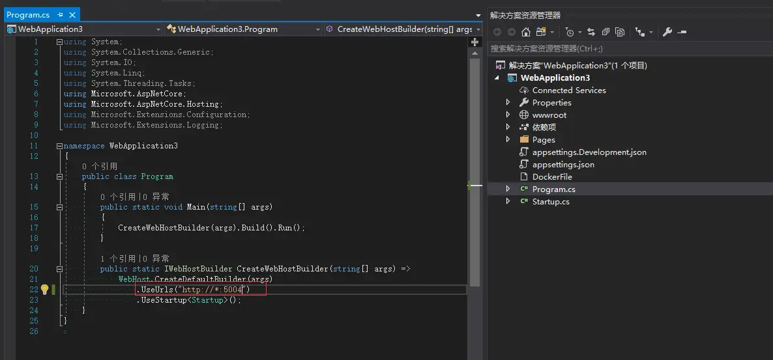This screenshot has width=773, height=360.
Task: Place cursor in the UseUrls line
Action: click(193, 290)
